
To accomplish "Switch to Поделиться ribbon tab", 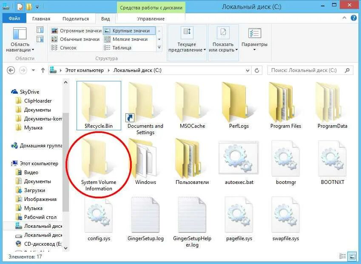I will click(x=76, y=19).
